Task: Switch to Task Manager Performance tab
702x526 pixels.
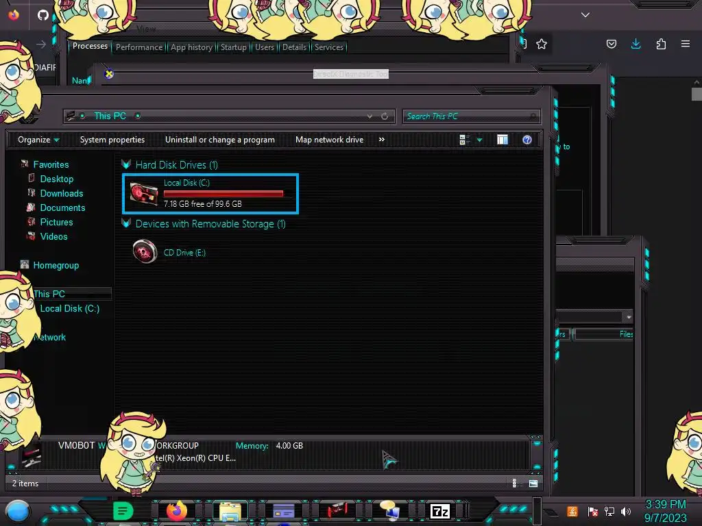Action: pos(139,47)
